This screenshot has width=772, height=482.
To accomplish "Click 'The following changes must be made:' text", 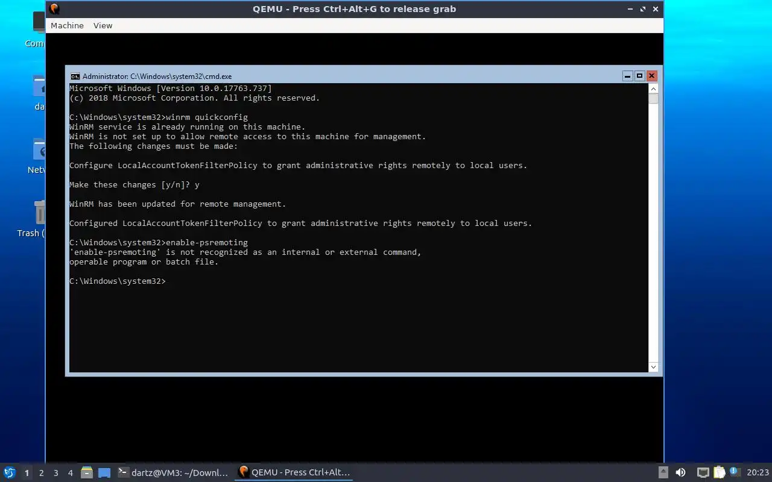I will pos(154,146).
